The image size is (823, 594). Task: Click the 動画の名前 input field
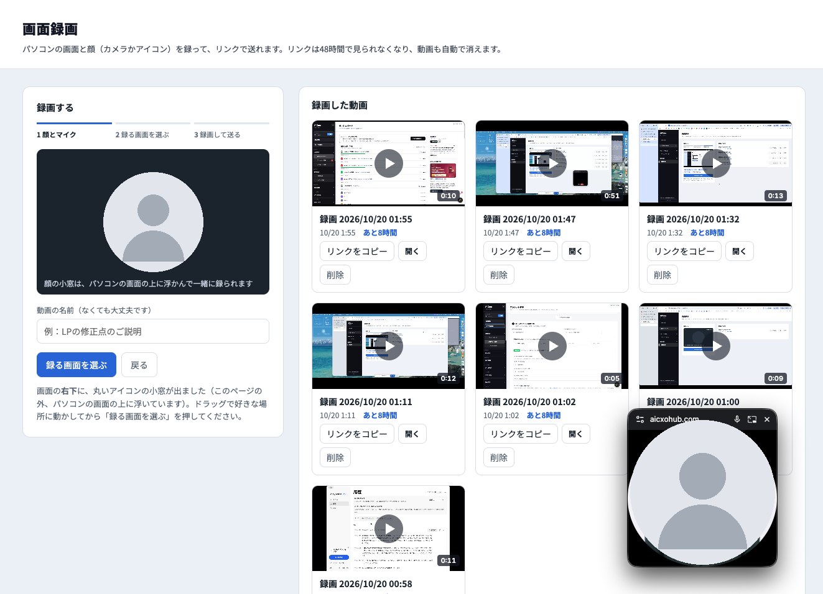pos(153,331)
